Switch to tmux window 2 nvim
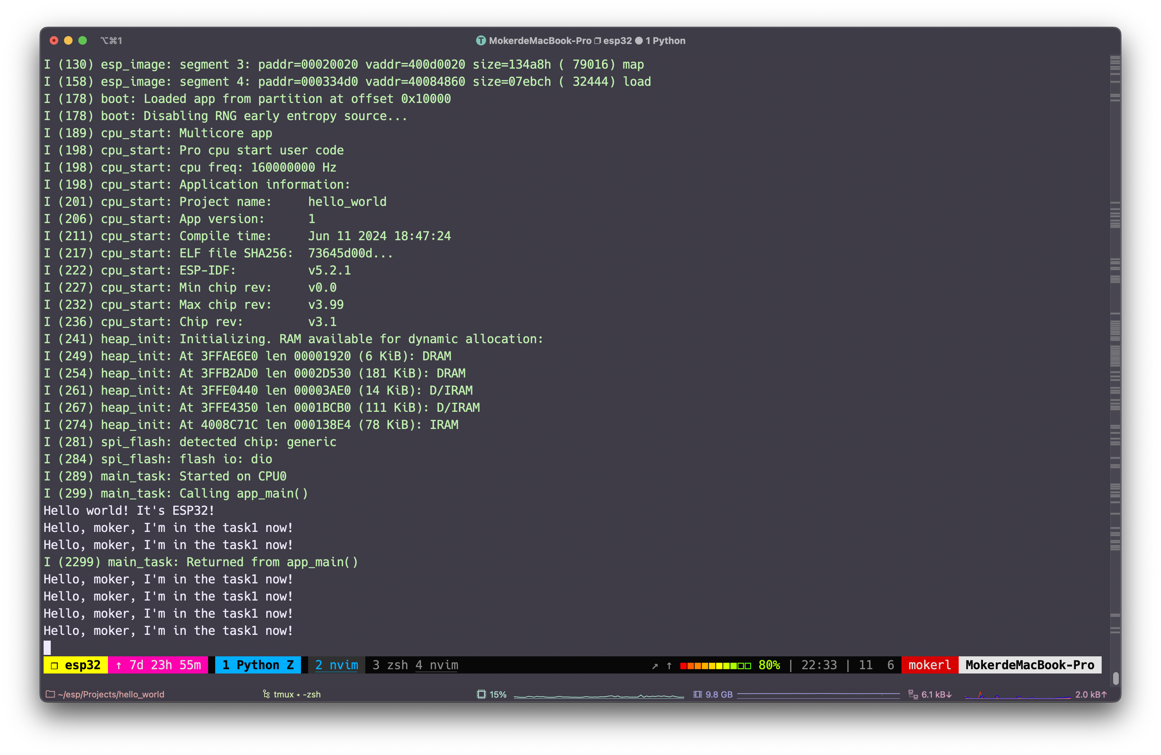The height and width of the screenshot is (755, 1161). point(336,665)
